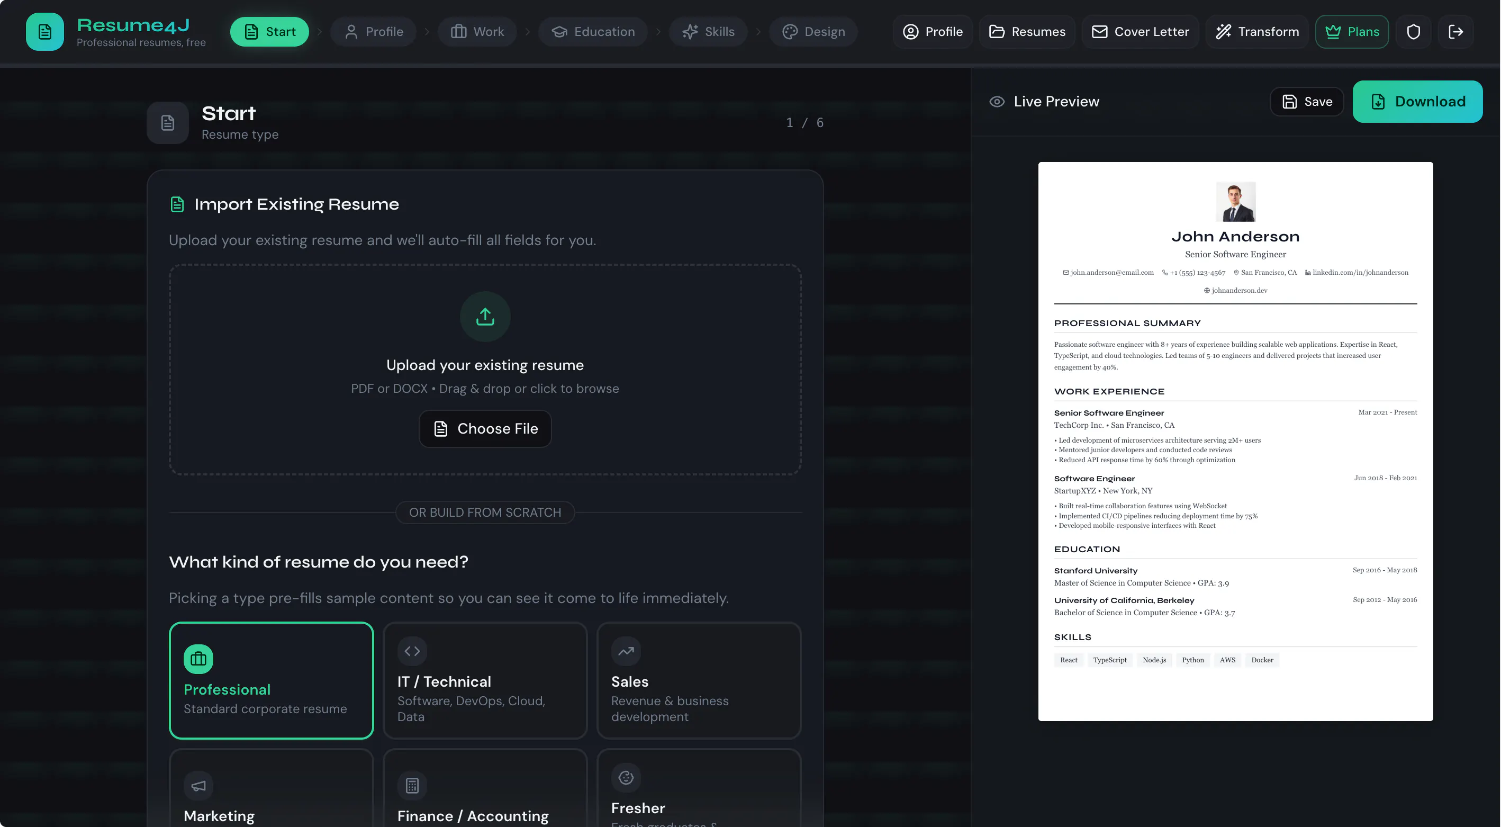Click the Stanford University entry in preview

pyautogui.click(x=1096, y=571)
